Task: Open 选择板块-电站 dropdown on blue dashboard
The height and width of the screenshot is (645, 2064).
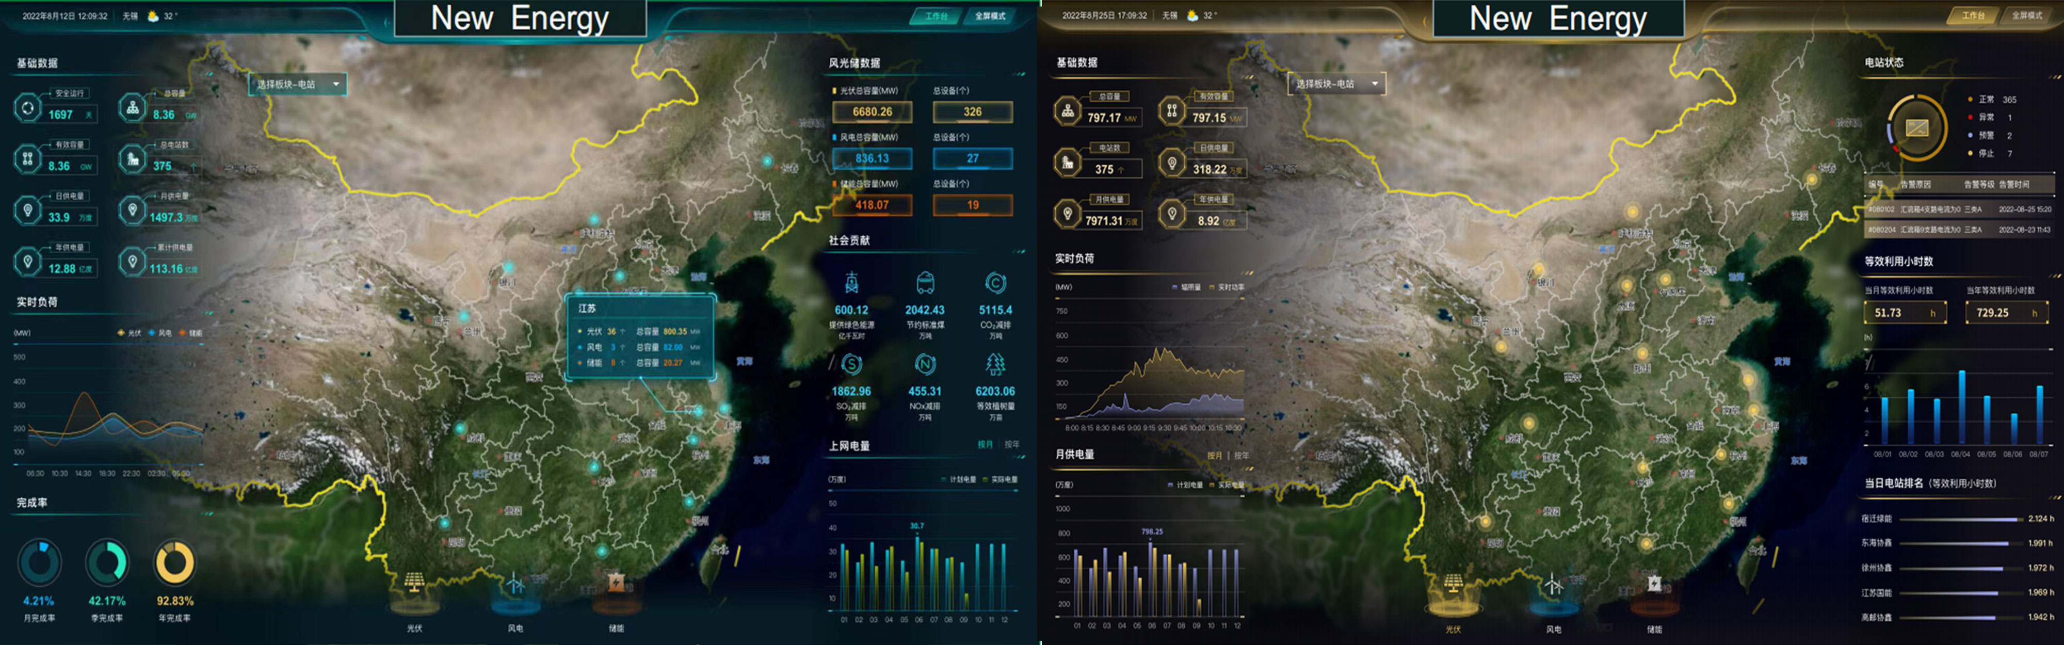Action: [297, 84]
